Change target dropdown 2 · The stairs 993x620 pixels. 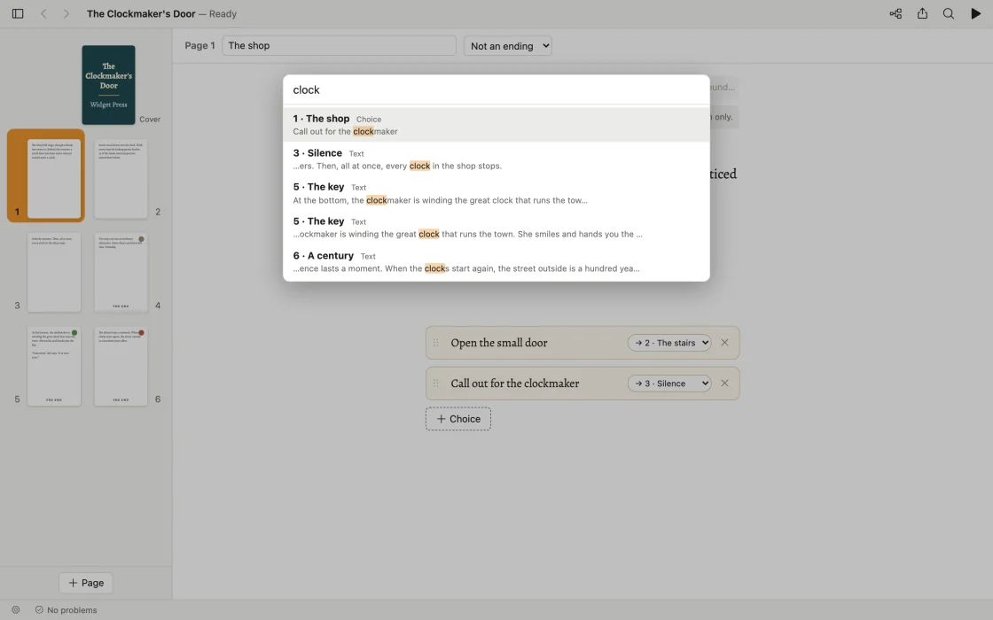[x=669, y=342]
